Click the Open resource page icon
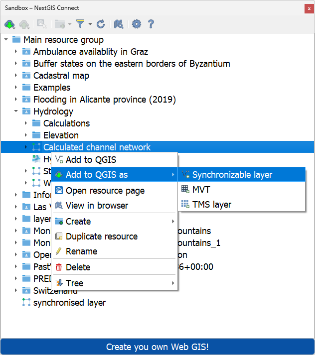315x355 pixels. tap(59, 190)
